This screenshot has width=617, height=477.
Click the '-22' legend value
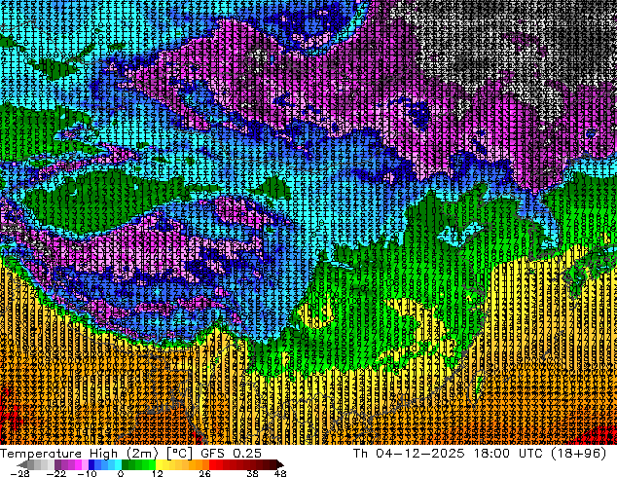click(56, 473)
